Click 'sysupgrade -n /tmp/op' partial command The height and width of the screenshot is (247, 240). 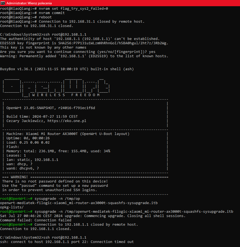(x=57, y=199)
